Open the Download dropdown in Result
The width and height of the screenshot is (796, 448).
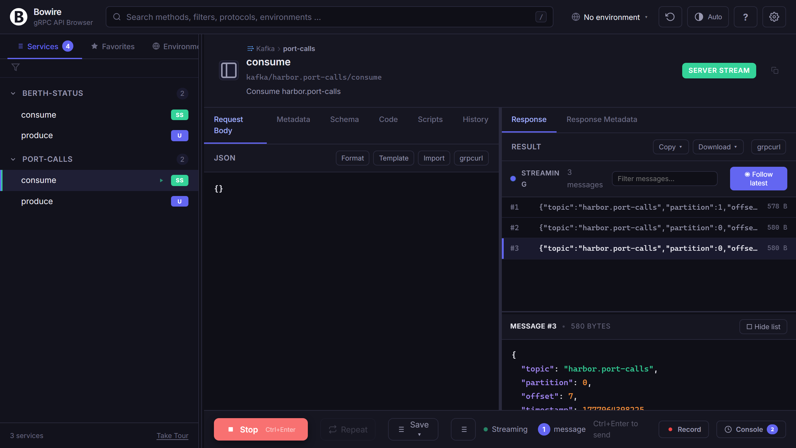(718, 147)
